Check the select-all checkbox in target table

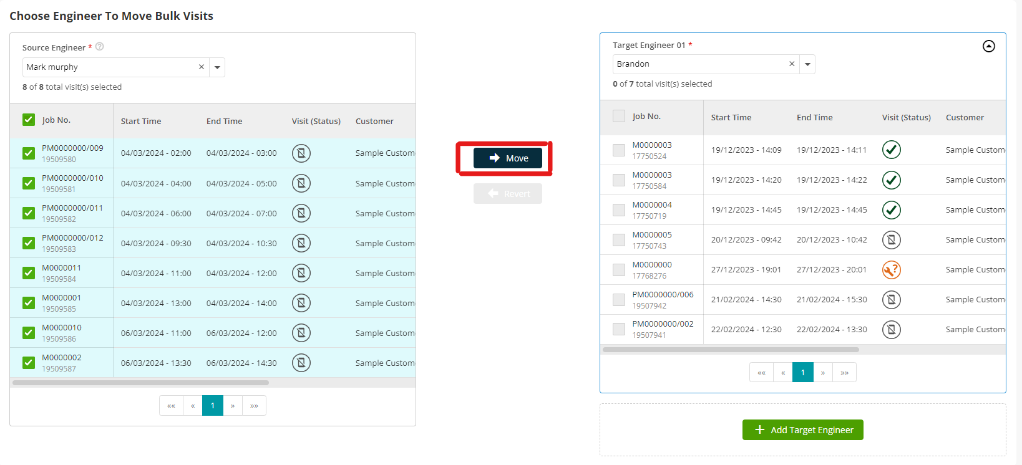pos(619,116)
